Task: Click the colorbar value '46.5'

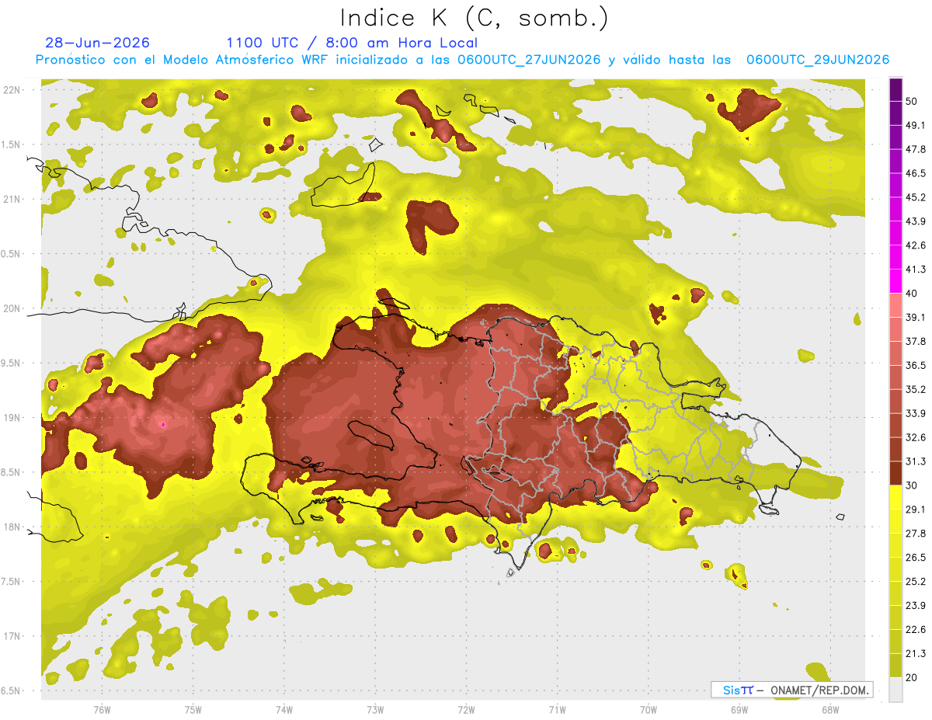Action: [916, 173]
